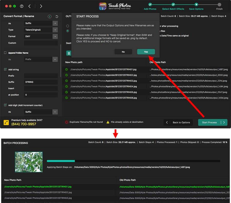This screenshot has height=203, width=231.
Task: Click No in Start Process dialog
Action: click(123, 52)
